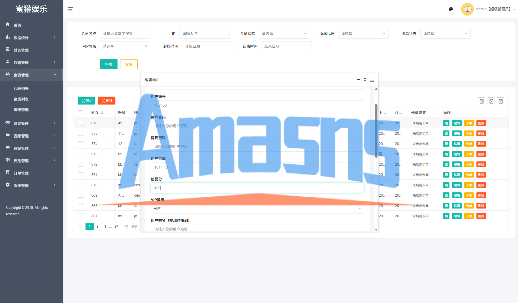
Task: Check the checkbox for row MID 876
Action: pyautogui.click(x=80, y=123)
